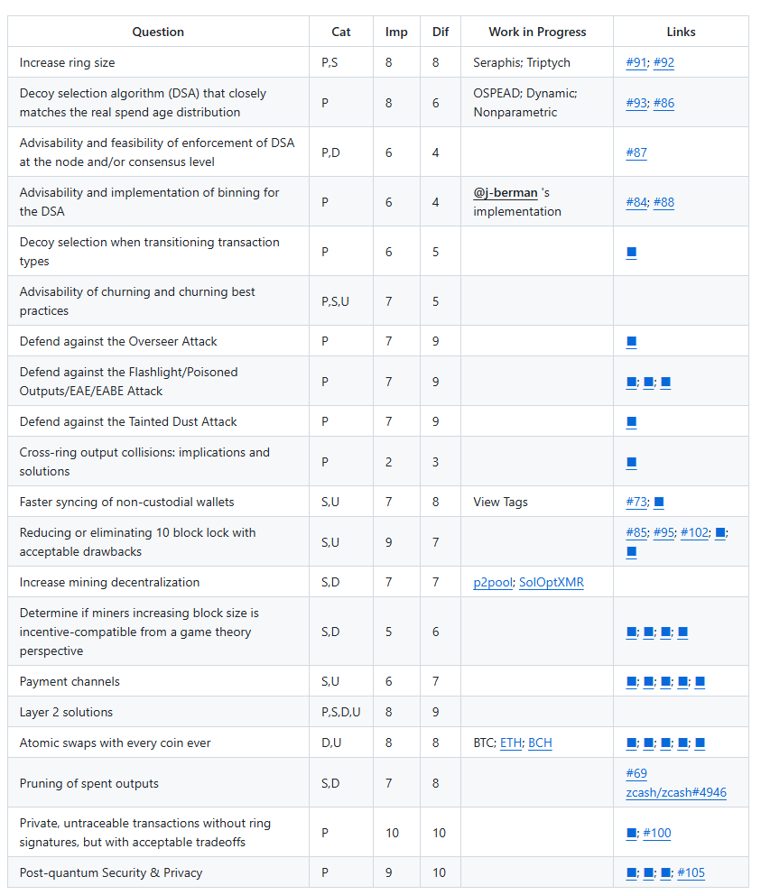
Task: Open issue #105 in Post-quantum row
Action: click(x=691, y=873)
